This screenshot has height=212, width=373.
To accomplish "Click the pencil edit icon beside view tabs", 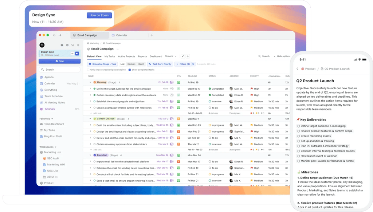I will tap(183, 56).
